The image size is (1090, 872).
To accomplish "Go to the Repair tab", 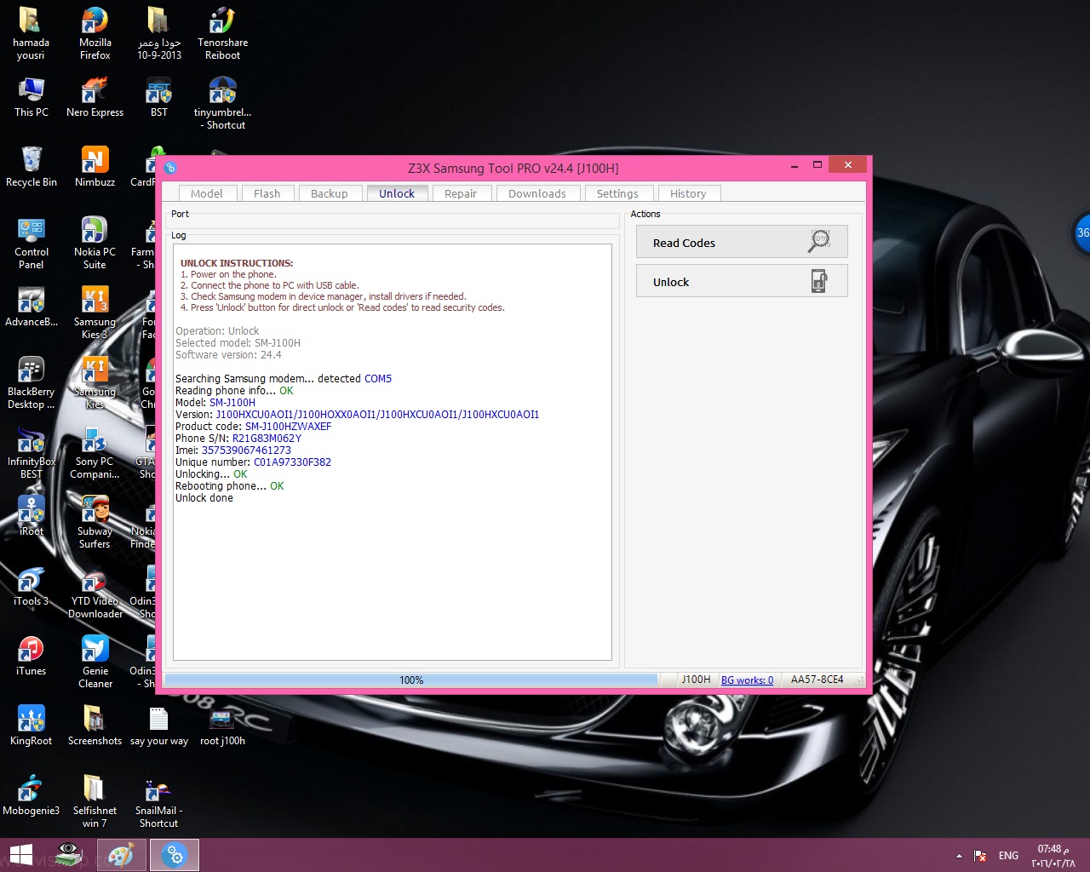I will (460, 193).
